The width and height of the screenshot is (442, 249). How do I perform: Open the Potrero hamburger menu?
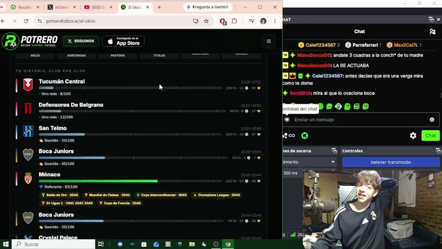pos(269,41)
